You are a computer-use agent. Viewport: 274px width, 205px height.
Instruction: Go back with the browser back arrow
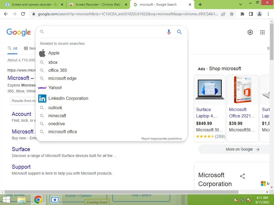pos(6,14)
